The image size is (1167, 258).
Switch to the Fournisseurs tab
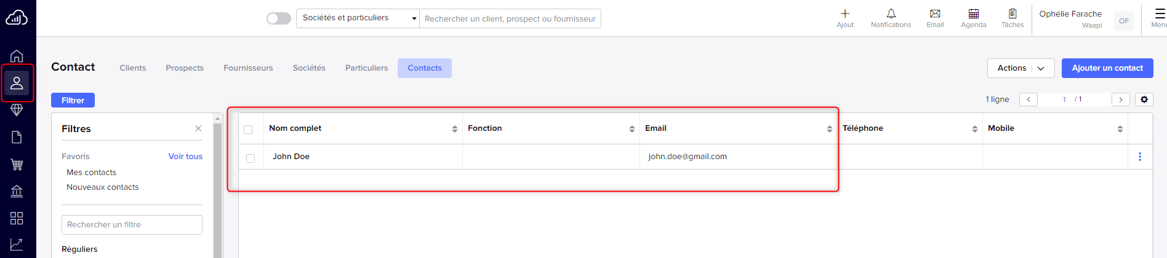(x=248, y=68)
